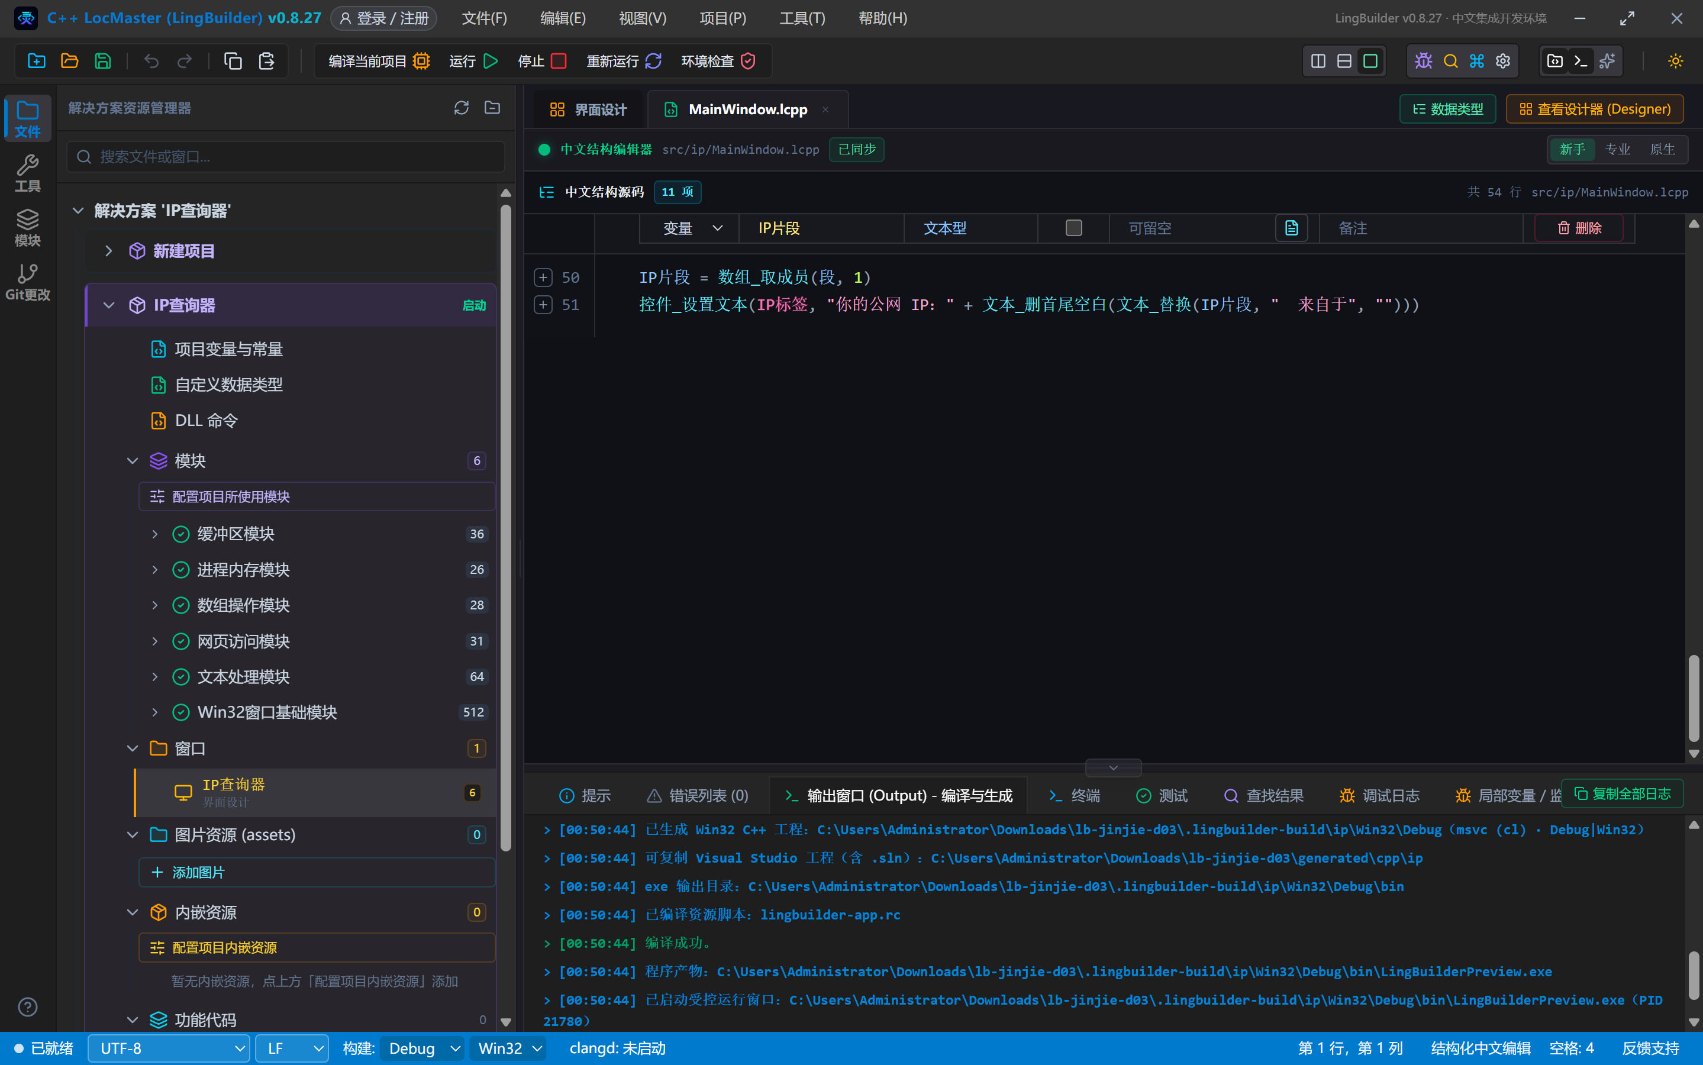Open the 工具(T) menu
This screenshot has width=1703, height=1065.
(x=802, y=18)
